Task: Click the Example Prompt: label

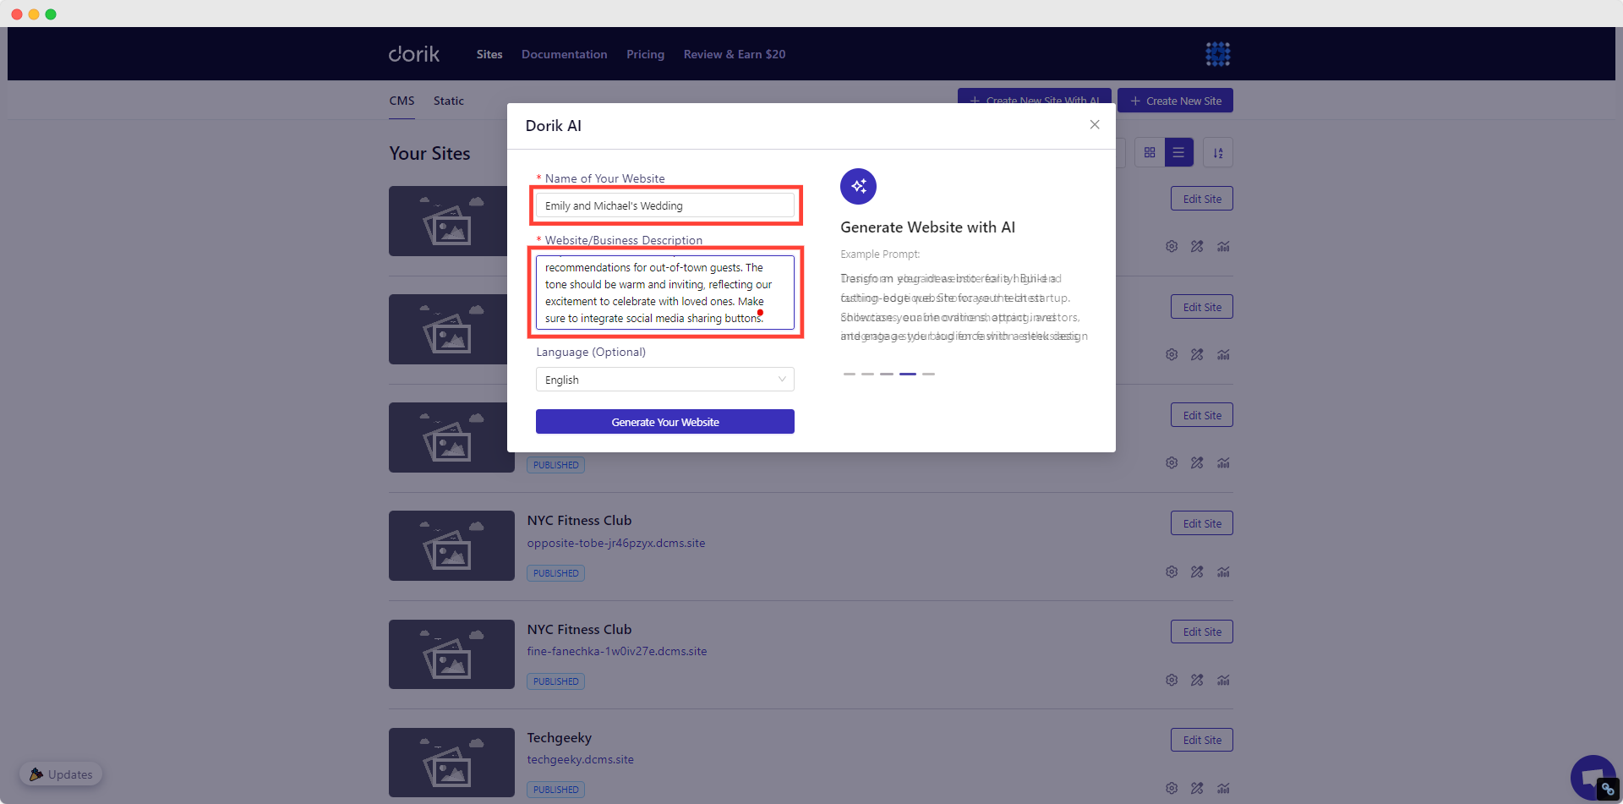Action: click(x=880, y=254)
